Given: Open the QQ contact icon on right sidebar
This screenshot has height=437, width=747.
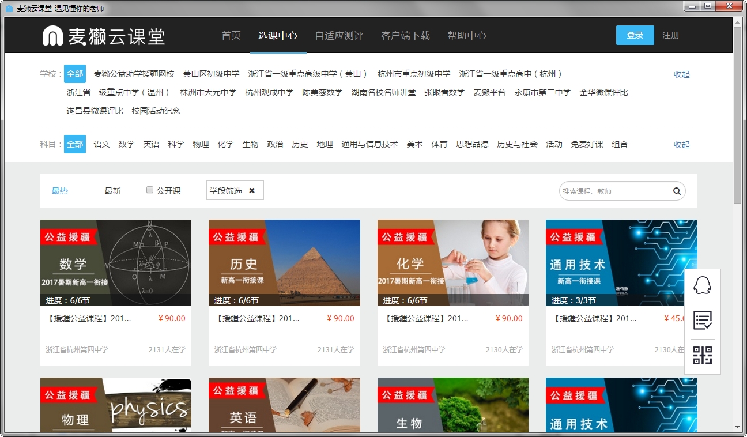Looking at the screenshot, I should pos(702,285).
